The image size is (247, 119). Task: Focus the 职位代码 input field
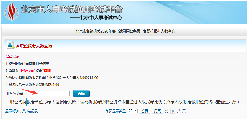tap(49, 94)
